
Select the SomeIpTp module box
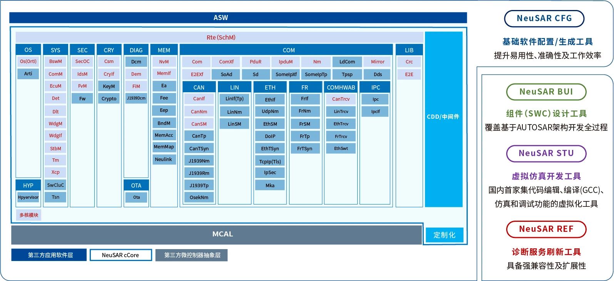[316, 75]
